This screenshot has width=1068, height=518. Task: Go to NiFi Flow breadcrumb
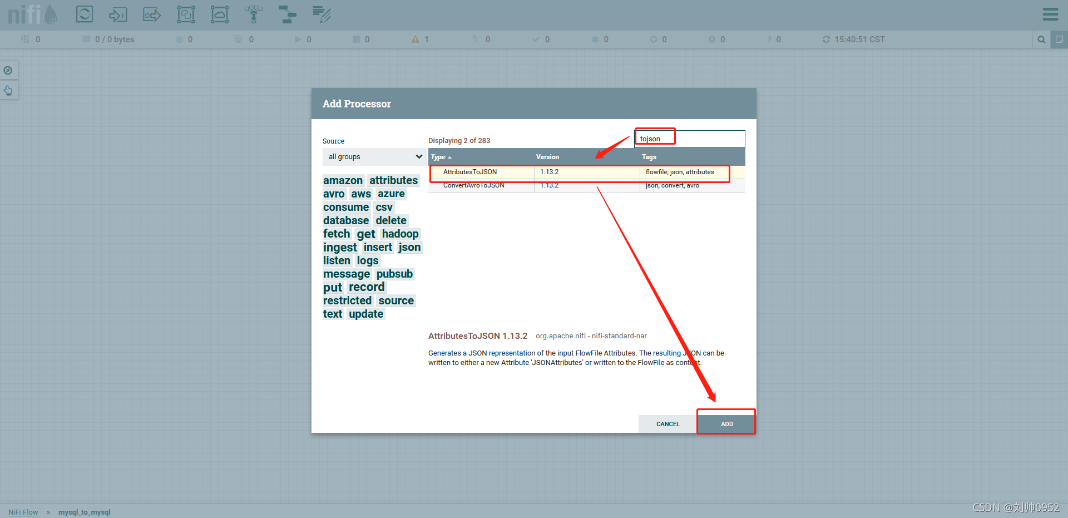pyautogui.click(x=23, y=512)
